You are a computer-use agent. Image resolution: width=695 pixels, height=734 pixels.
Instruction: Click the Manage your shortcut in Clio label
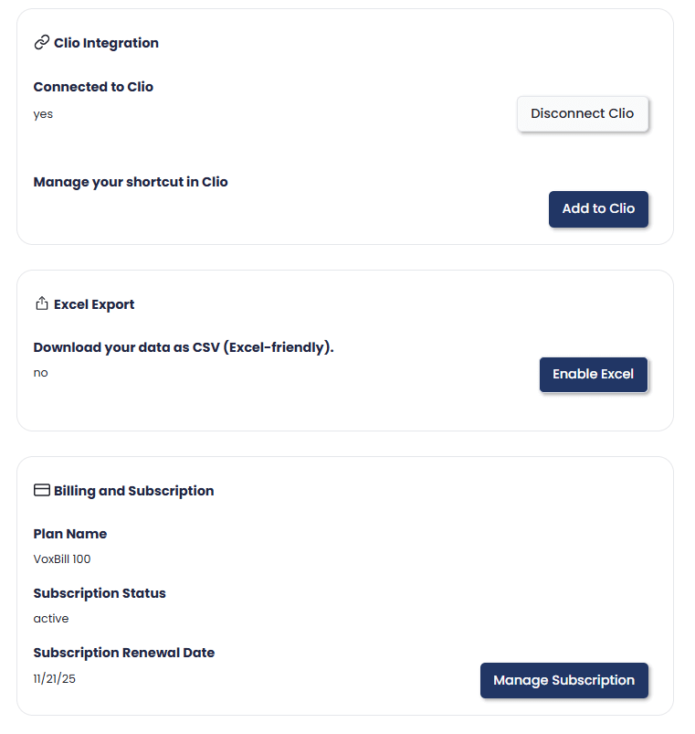[131, 182]
